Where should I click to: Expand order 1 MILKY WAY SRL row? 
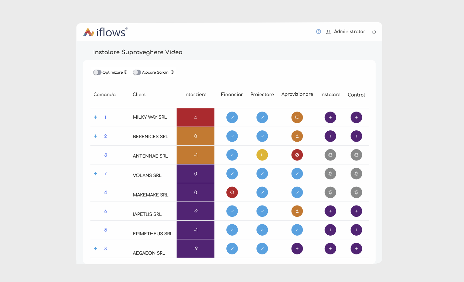95,117
